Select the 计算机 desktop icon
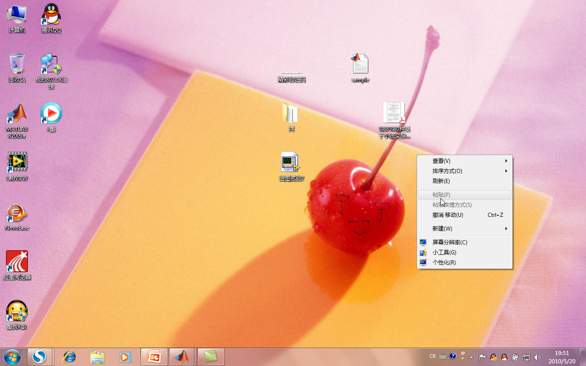The width and height of the screenshot is (586, 366). click(x=17, y=18)
